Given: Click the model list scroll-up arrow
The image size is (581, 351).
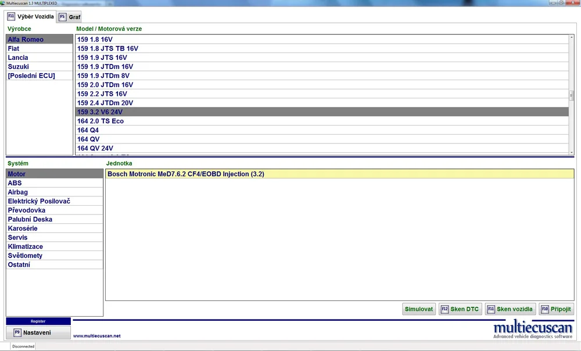Looking at the screenshot, I should point(571,37).
